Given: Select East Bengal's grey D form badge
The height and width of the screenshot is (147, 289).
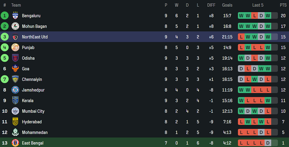Looking at the screenshot, I should point(268,143).
